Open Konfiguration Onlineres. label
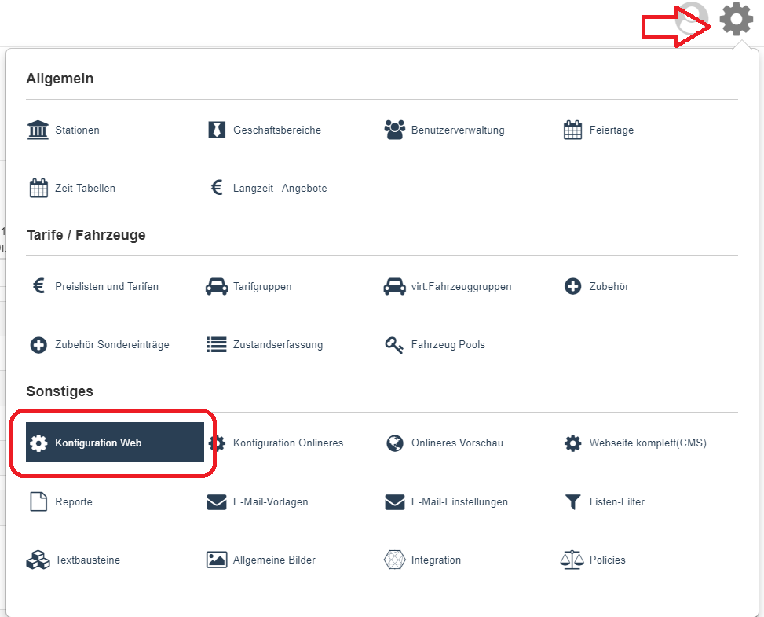Screen dimensions: 764x617 tap(290, 443)
